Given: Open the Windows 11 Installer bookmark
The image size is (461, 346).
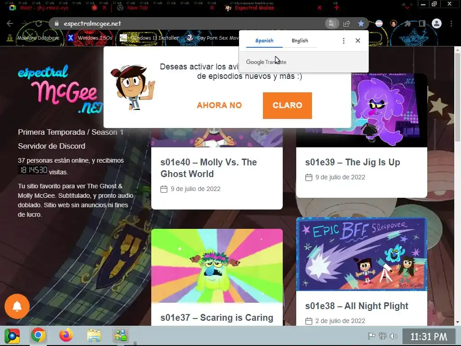Looking at the screenshot, I should (149, 38).
